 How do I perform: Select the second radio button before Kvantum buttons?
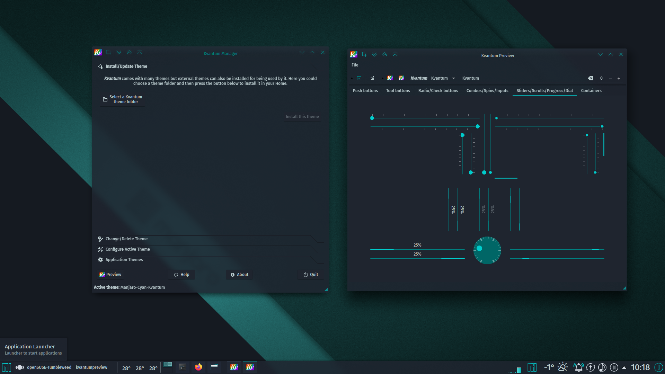(x=382, y=78)
